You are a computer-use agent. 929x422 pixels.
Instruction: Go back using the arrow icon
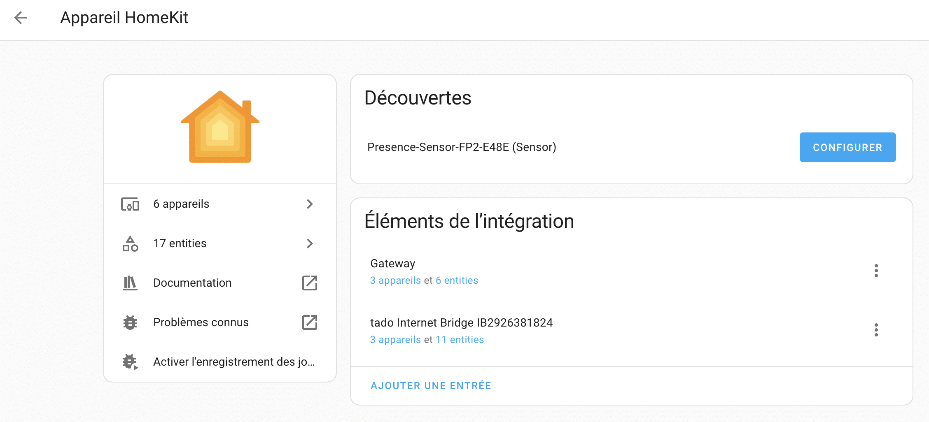[x=21, y=18]
